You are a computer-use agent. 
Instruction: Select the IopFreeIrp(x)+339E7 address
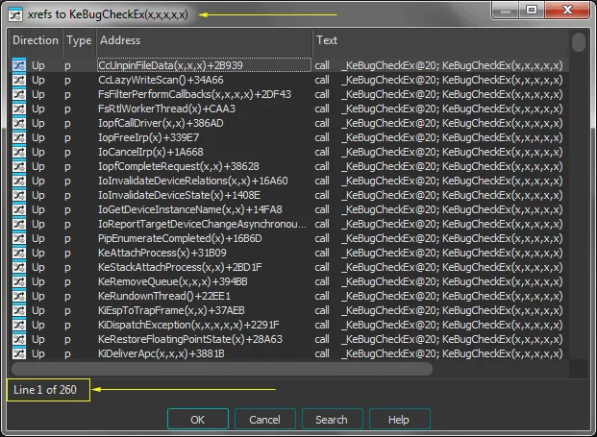149,137
